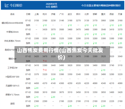This screenshot has width=125, height=109.
Task: Select 焊管 Chongqing price 3650
Action: (103, 92)
